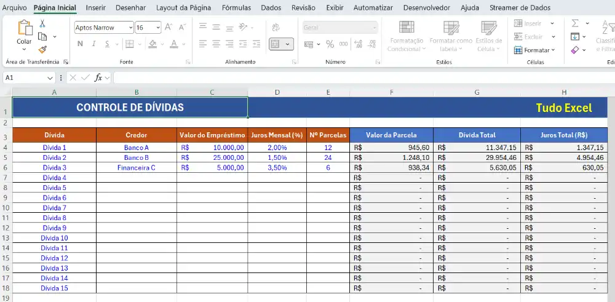Click the Borders grid icon

pos(129,44)
